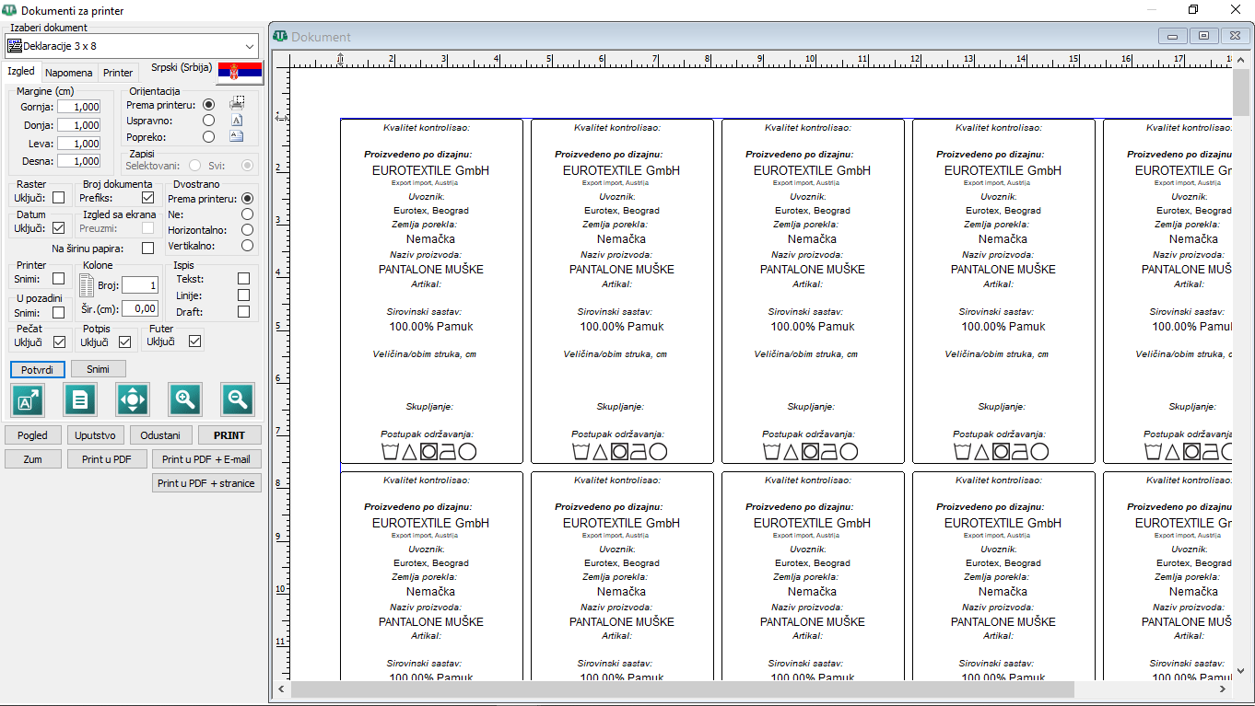Viewport: 1255px width, 706px height.
Task: Click the Gornja margin input field
Action: (x=79, y=107)
